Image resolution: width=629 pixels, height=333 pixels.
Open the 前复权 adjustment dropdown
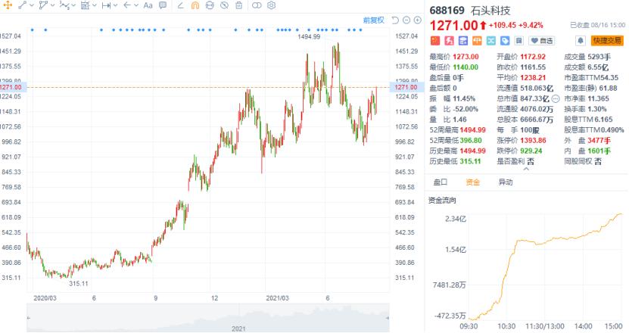coord(373,19)
